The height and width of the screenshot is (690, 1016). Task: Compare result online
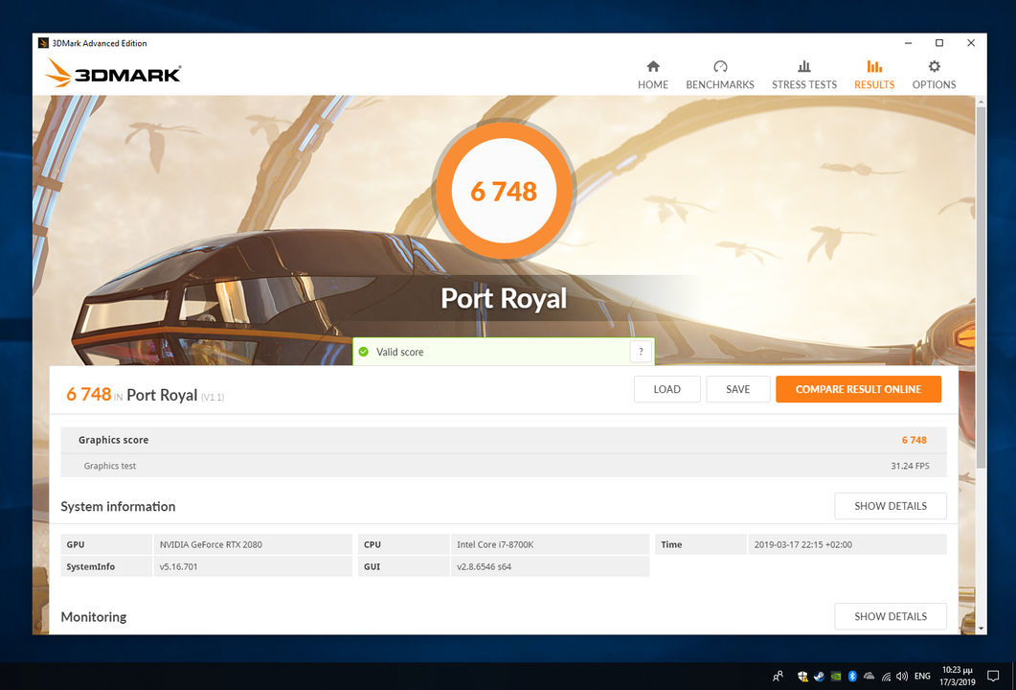pyautogui.click(x=859, y=389)
